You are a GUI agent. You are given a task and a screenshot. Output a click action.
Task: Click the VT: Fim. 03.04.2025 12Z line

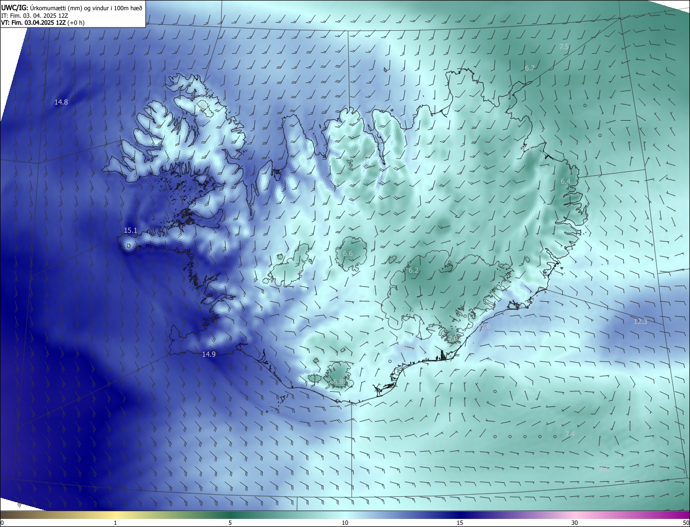[43, 23]
